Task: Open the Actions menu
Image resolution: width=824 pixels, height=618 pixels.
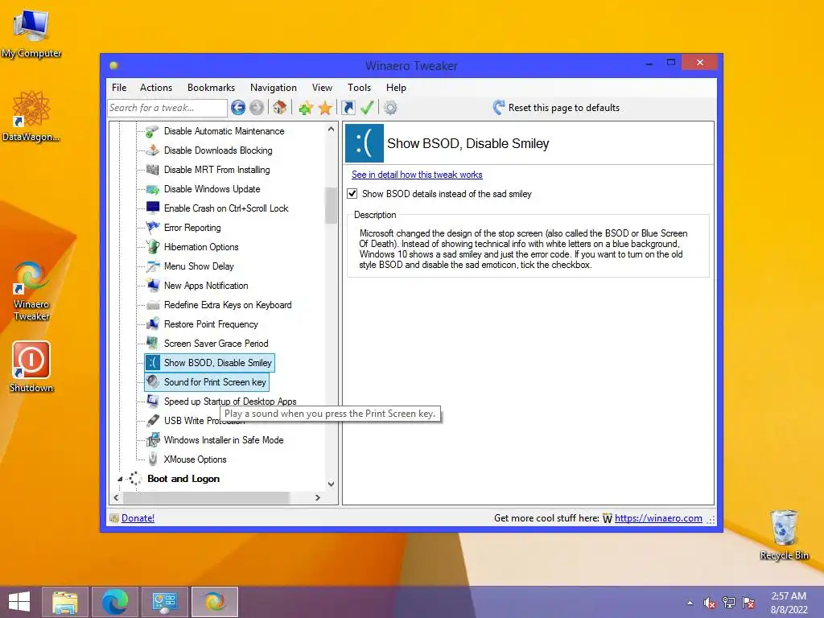Action: click(156, 88)
